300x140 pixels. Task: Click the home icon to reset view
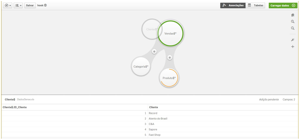pos(292,15)
